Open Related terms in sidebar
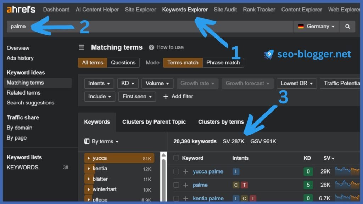Screen dimensions: 363x204 click(x=24, y=93)
